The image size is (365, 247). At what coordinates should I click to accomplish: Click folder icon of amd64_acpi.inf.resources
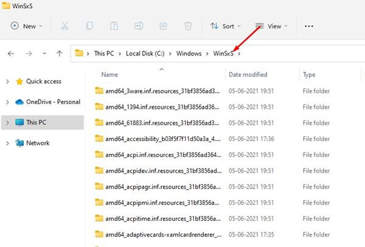pos(99,155)
